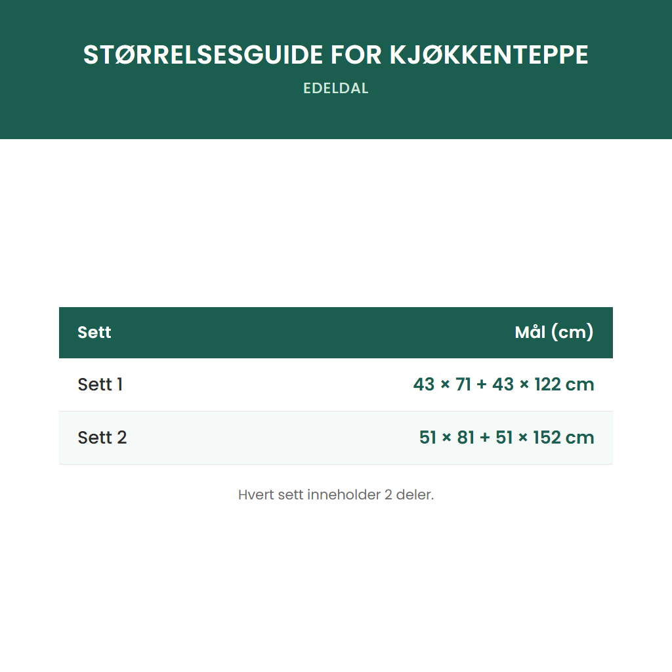This screenshot has width=672, height=672.
Task: Click the number 71 in Sett 1 row
Action: [463, 385]
